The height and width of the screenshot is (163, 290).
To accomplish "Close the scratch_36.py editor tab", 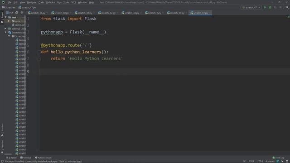I will pos(47,13).
